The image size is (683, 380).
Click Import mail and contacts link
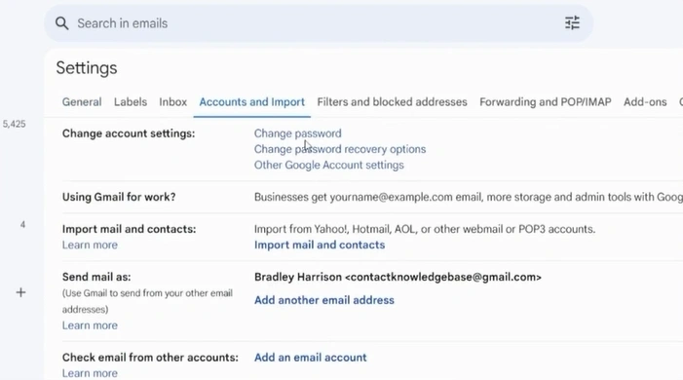click(x=320, y=245)
